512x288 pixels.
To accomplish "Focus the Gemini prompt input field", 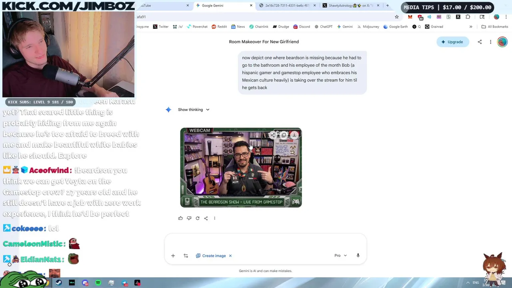I will point(265,243).
